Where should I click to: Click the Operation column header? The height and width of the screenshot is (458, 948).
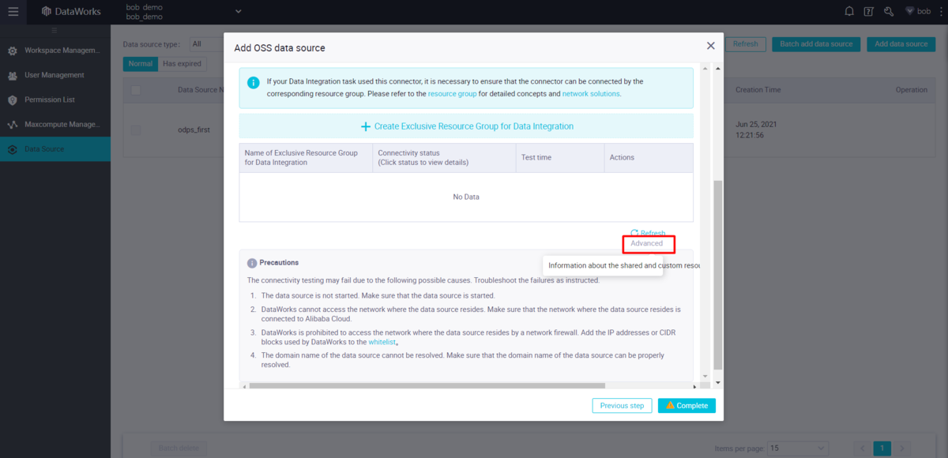point(911,90)
